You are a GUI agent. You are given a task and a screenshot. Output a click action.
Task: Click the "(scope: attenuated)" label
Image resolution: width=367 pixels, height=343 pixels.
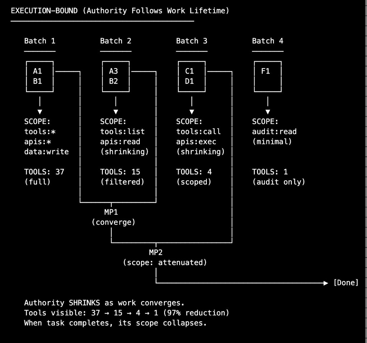[165, 262]
